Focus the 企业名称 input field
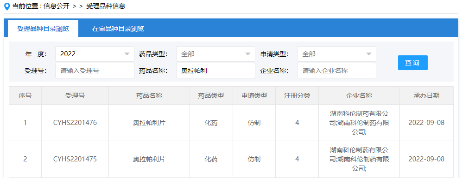Viewport: 462px width, 178px height. [x=336, y=71]
